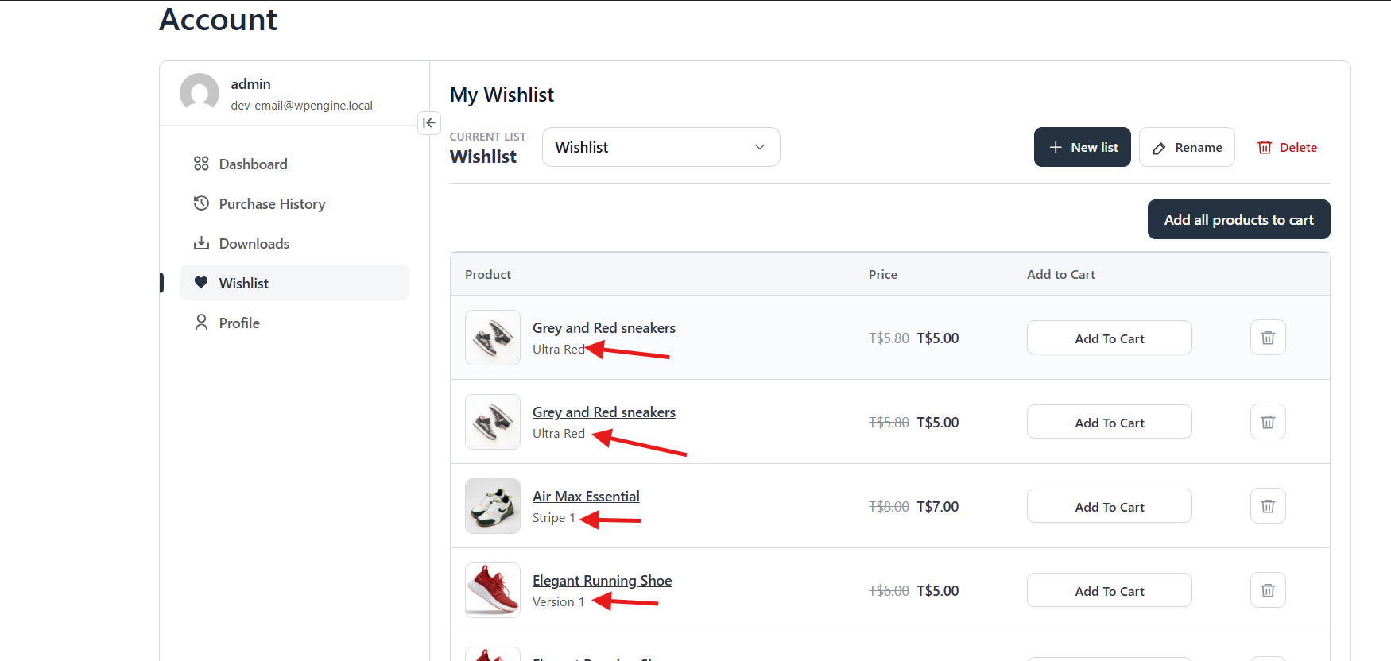Click the Air Max Essential price T$7.00
1391x661 pixels.
pyautogui.click(x=938, y=507)
